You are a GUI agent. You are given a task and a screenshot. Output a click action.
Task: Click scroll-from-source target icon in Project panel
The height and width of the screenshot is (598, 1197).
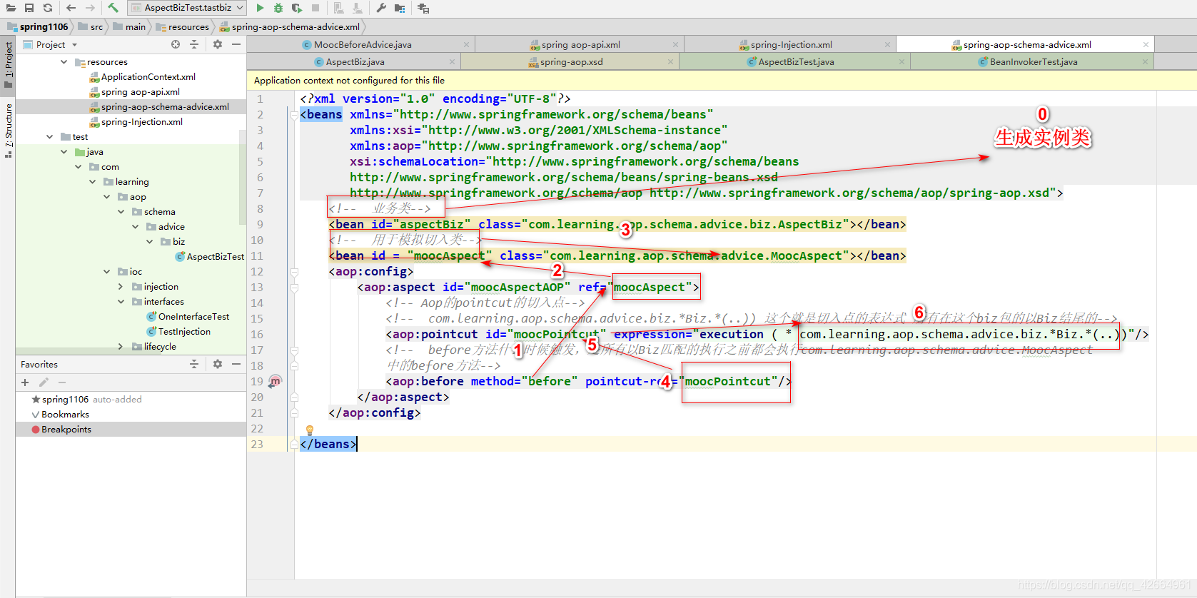point(176,44)
